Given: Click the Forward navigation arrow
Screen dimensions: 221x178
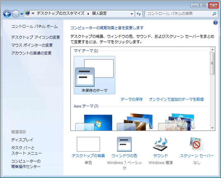Looking at the screenshot, I should (16, 14).
